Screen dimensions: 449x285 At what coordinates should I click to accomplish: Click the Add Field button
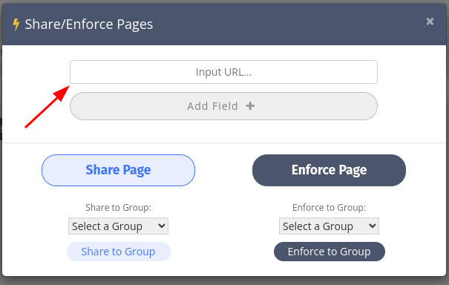[x=223, y=106]
